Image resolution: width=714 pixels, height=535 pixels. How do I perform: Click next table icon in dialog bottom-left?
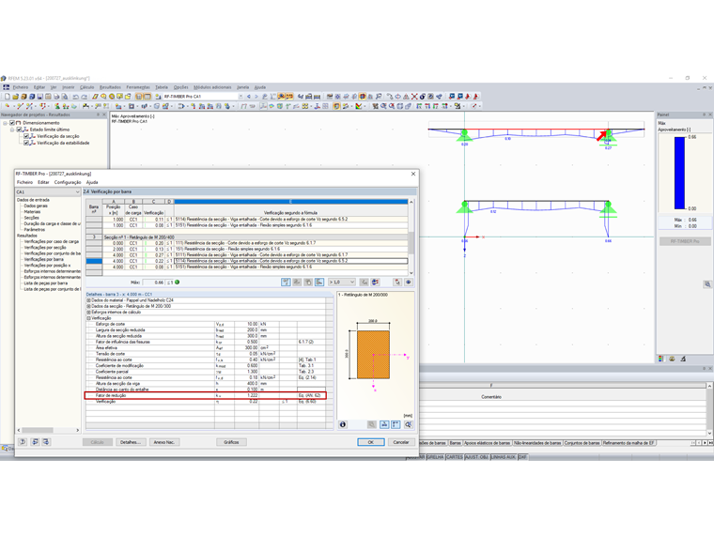click(x=46, y=442)
